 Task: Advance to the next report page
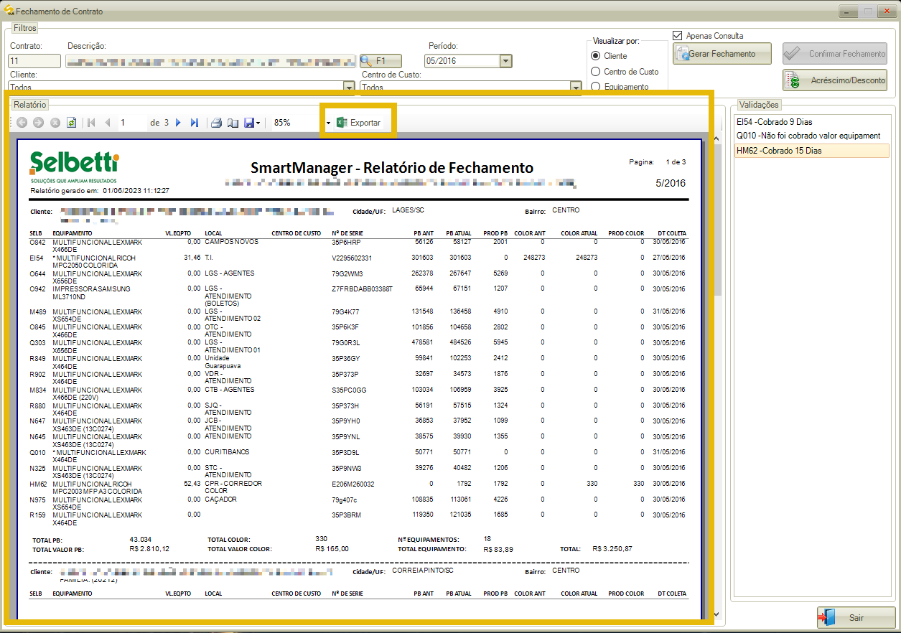[x=178, y=123]
